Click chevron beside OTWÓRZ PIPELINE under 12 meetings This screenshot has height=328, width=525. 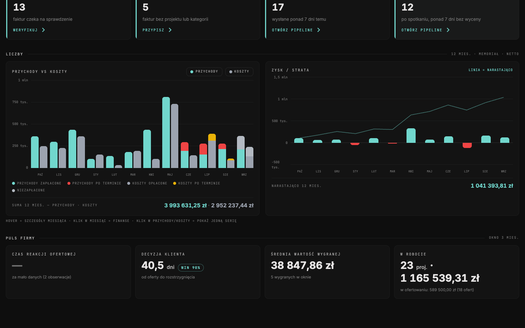pos(448,30)
